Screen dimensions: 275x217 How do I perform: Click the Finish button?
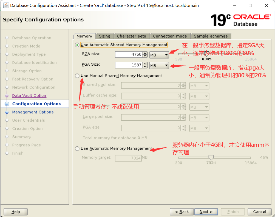click(233, 212)
